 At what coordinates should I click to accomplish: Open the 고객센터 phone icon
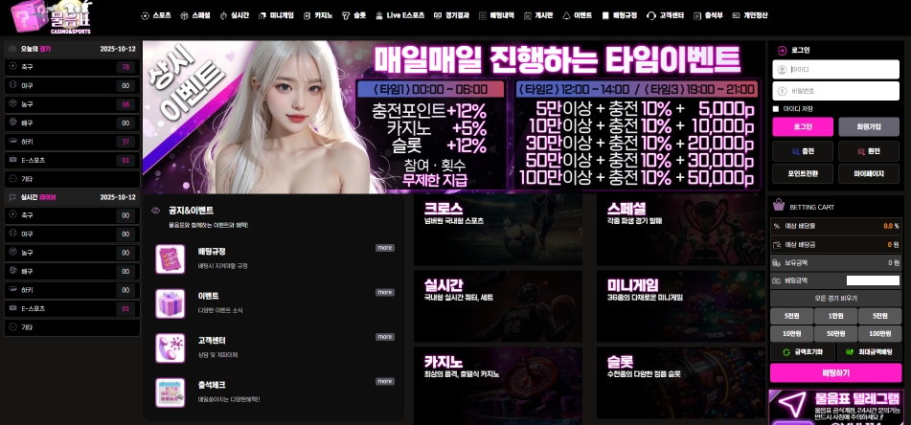pos(171,347)
